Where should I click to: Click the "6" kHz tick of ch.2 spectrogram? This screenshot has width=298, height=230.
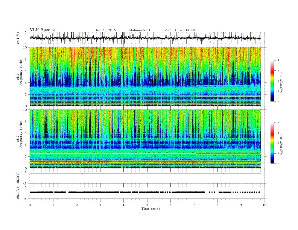(26, 133)
